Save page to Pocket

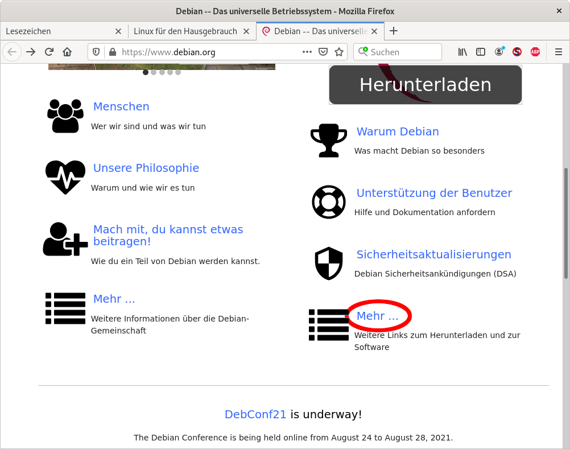click(x=323, y=52)
